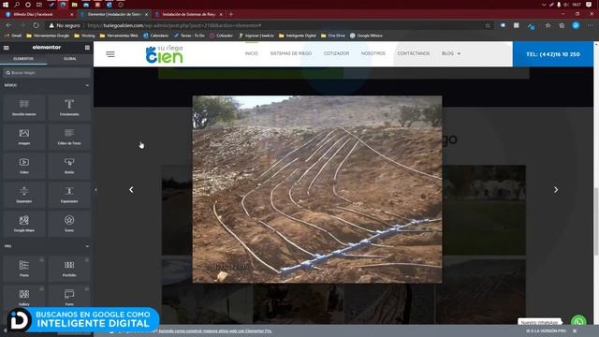Open the INICIO menu item
This screenshot has height=337, width=599.
point(252,53)
